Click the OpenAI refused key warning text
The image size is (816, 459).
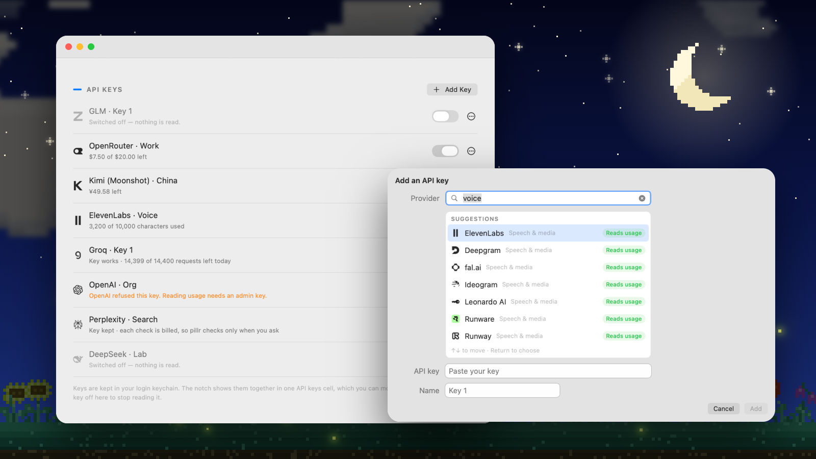click(178, 296)
